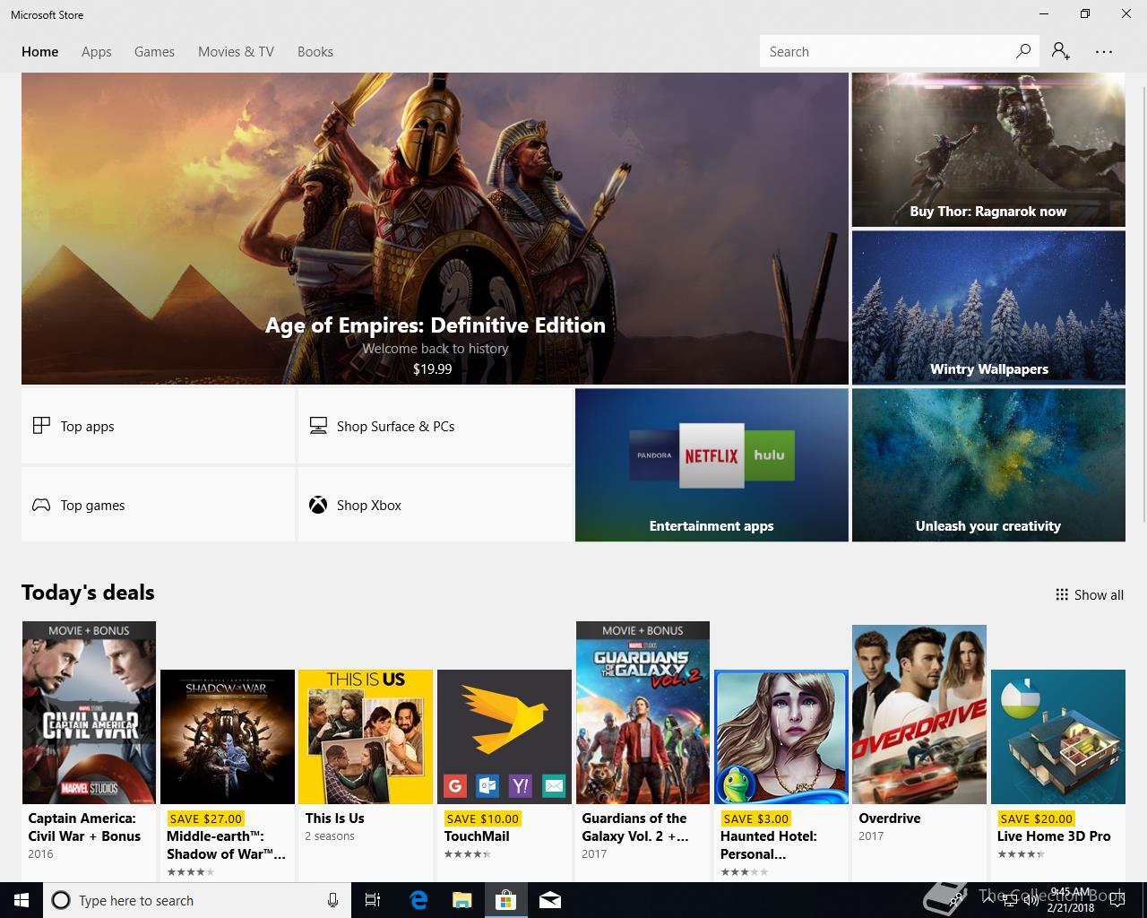Screen dimensions: 1147x918
Task: Click 'Middle-earth™: Shadow of War™' title
Action: coord(226,844)
